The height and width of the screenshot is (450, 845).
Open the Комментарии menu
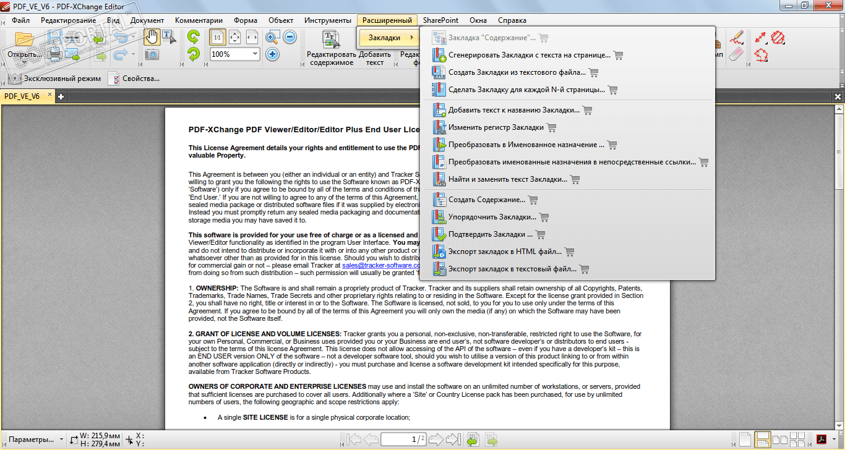199,20
